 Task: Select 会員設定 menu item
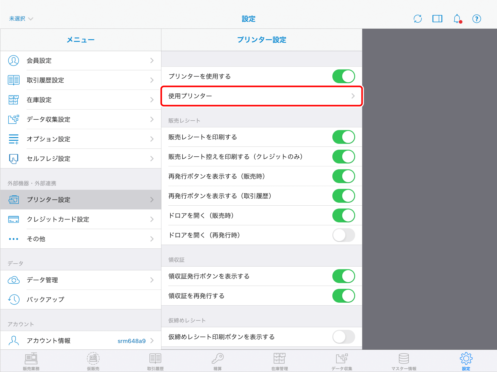[x=81, y=61]
